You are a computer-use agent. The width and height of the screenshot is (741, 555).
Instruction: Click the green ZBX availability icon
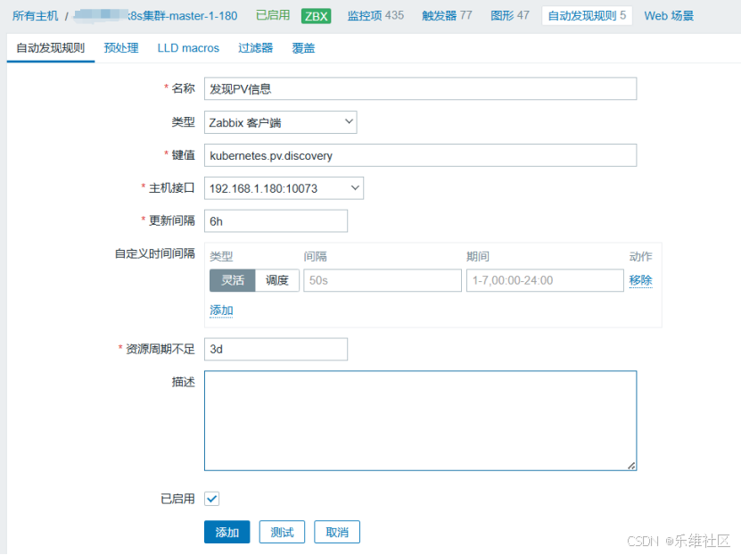(317, 16)
